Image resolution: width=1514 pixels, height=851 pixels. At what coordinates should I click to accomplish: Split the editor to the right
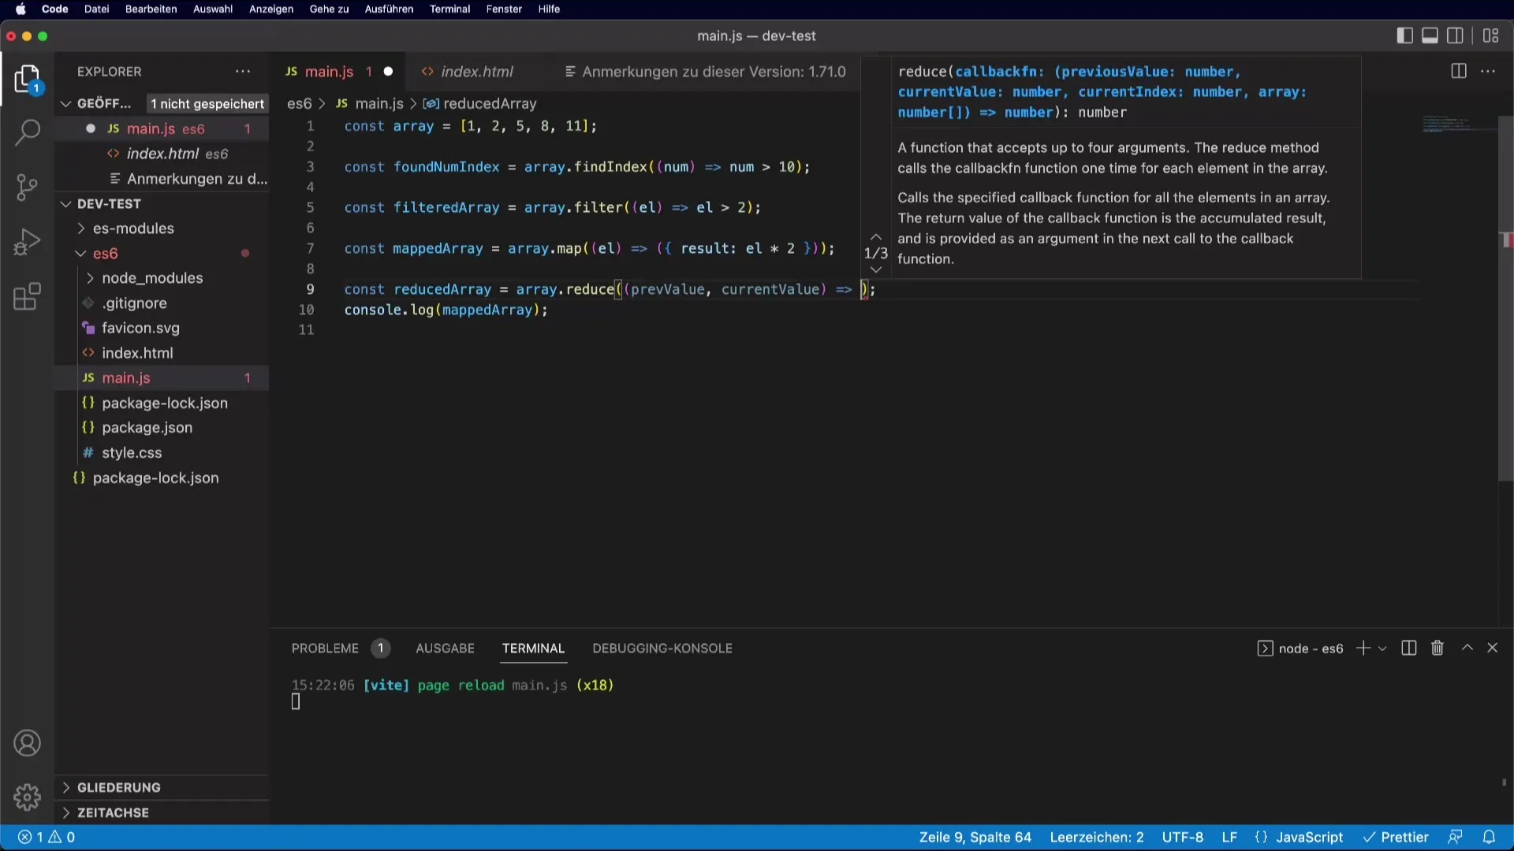pos(1459,72)
